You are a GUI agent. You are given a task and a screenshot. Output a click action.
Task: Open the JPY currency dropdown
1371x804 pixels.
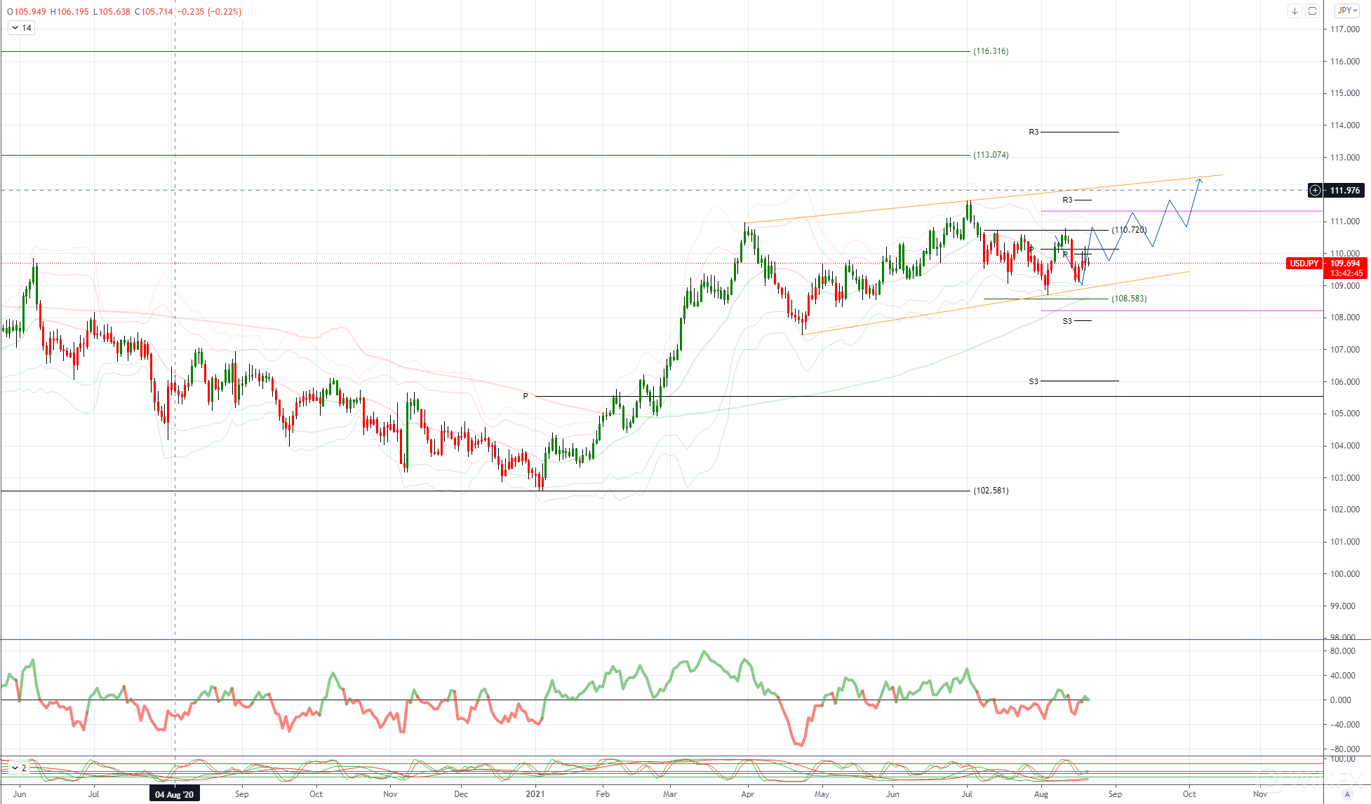point(1347,11)
